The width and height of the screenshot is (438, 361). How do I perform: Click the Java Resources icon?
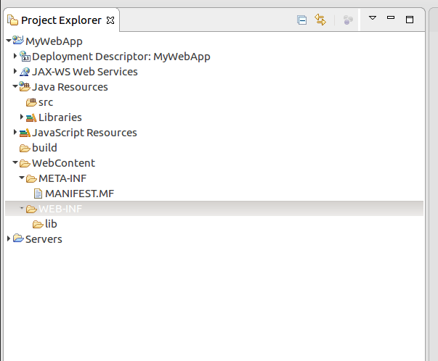point(25,87)
